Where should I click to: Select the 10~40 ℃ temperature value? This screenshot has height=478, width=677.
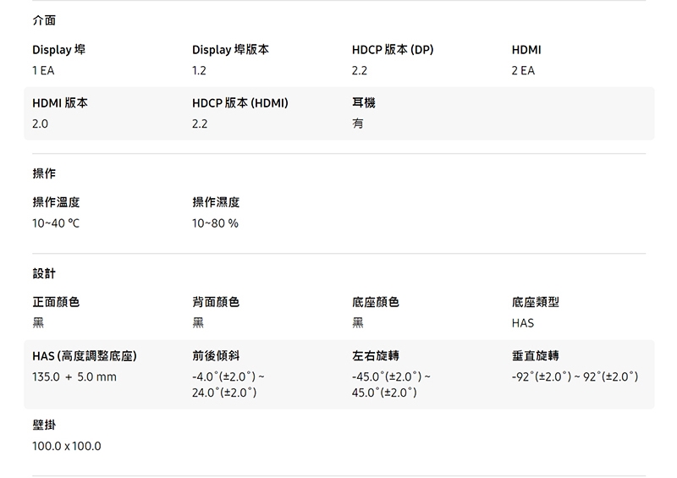pos(56,223)
